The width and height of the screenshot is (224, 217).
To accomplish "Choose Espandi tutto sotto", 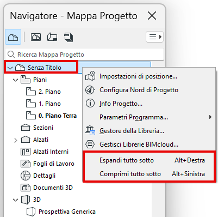I will click(149, 160).
